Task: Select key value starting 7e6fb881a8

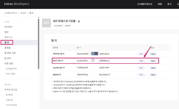Action: (x=93, y=68)
